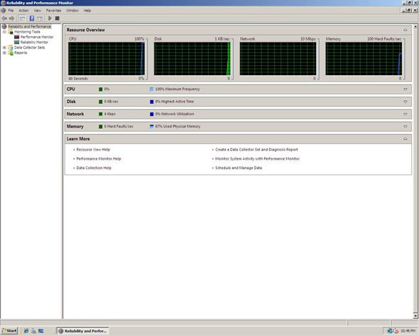
Task: Click the CPU usage graph
Action: (107, 59)
